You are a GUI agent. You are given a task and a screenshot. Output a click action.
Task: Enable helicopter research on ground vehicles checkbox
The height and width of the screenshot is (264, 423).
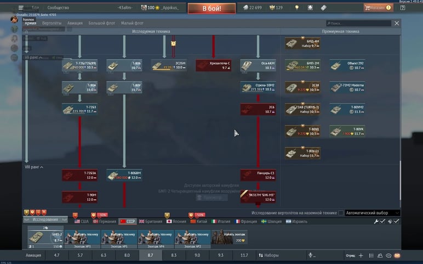tap(341, 213)
